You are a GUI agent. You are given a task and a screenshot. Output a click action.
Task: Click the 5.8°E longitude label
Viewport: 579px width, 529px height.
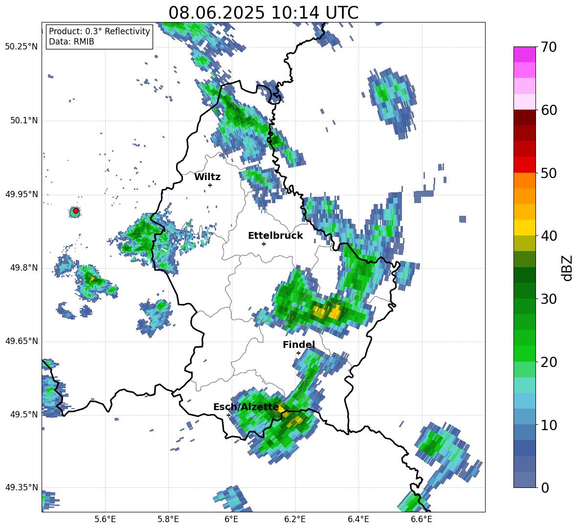[168, 519]
